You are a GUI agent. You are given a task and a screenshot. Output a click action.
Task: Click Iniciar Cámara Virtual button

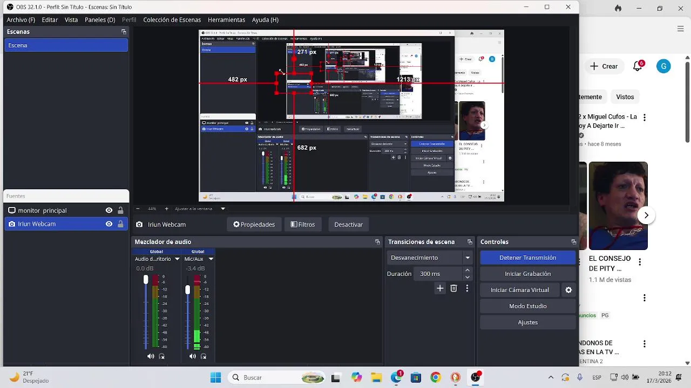click(520, 290)
